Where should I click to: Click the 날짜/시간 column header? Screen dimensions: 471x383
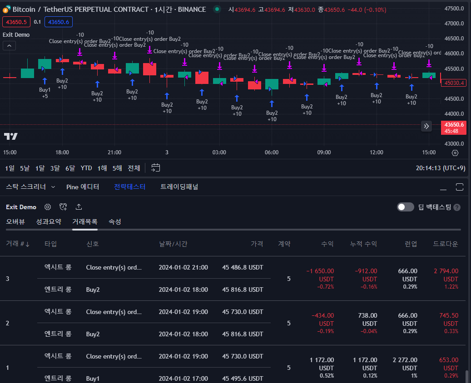click(173, 244)
